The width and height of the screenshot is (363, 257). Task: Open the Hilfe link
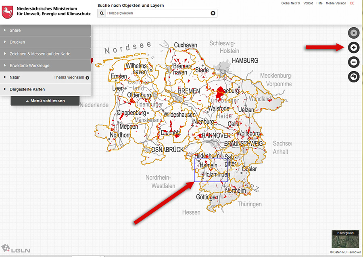click(319, 3)
